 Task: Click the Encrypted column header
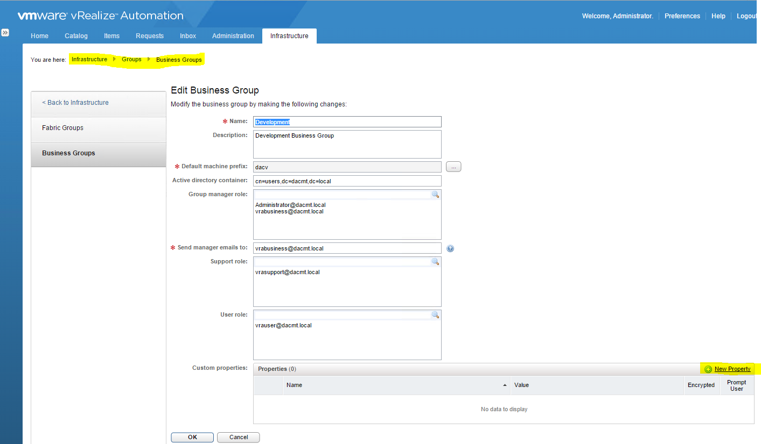click(701, 385)
